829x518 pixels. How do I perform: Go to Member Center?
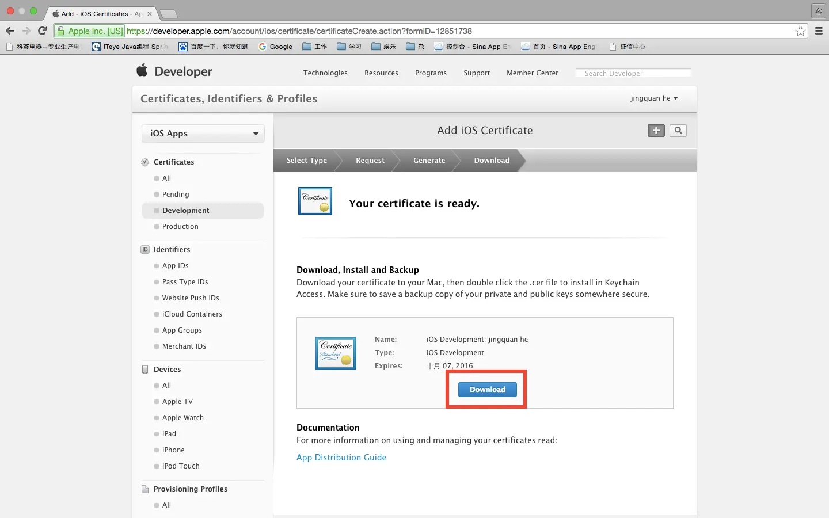point(533,73)
